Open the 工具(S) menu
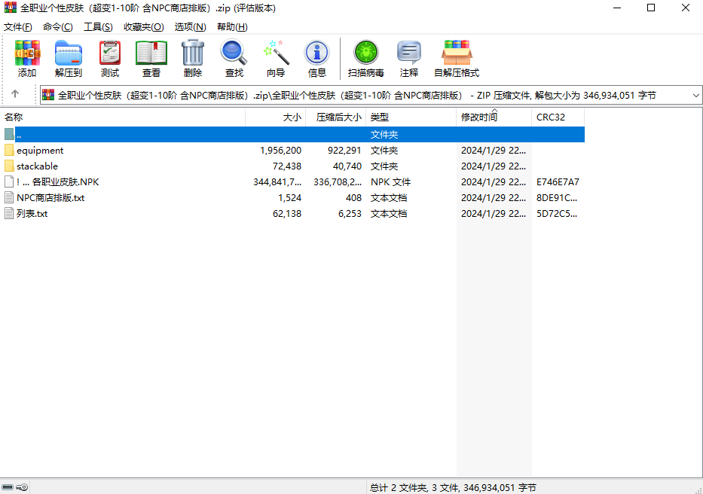 98,27
